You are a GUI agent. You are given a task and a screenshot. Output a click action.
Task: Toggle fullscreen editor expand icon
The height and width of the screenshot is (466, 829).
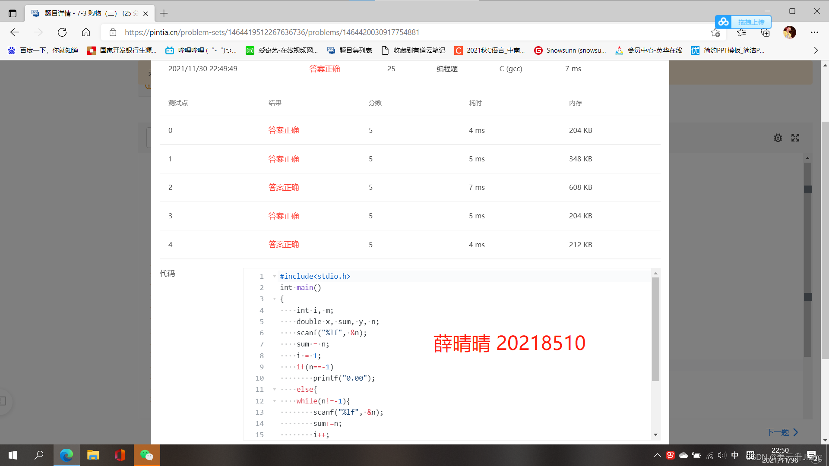click(795, 138)
